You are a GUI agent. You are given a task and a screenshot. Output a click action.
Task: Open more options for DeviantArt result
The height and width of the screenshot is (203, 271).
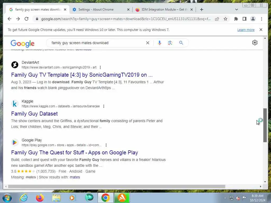click(100, 67)
